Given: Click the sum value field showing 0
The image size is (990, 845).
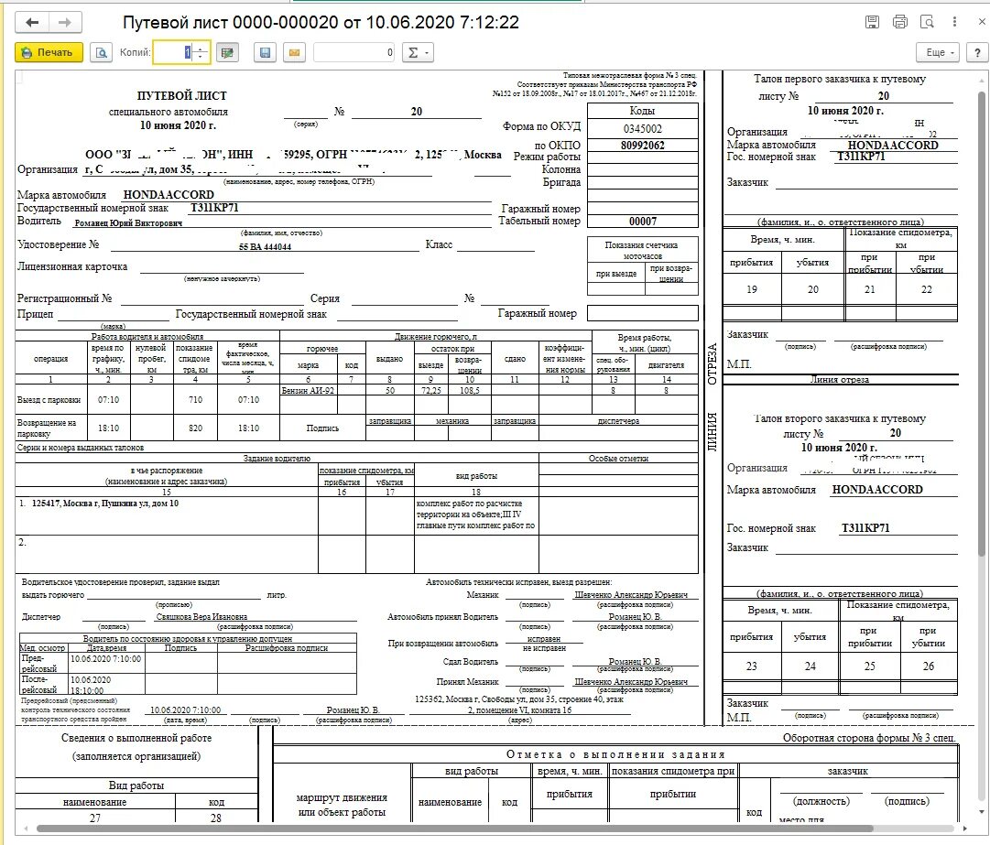Looking at the screenshot, I should coord(354,52).
